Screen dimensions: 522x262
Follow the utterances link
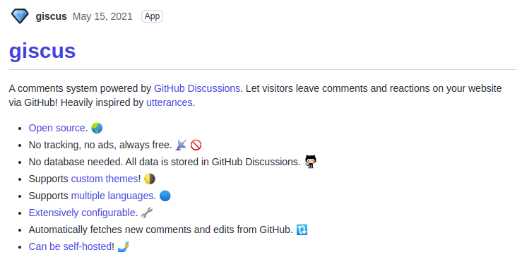tap(169, 102)
